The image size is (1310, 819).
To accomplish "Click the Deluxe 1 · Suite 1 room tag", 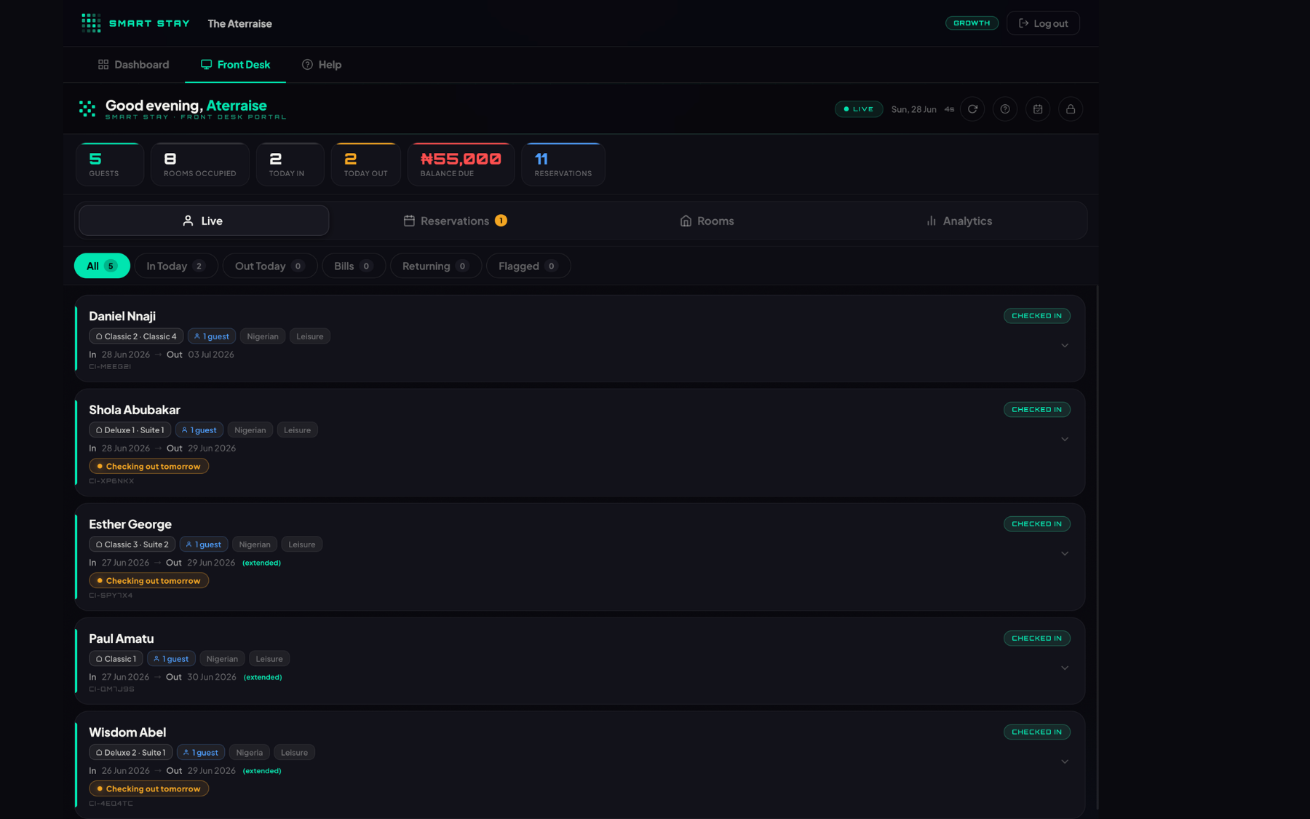I will (x=130, y=430).
